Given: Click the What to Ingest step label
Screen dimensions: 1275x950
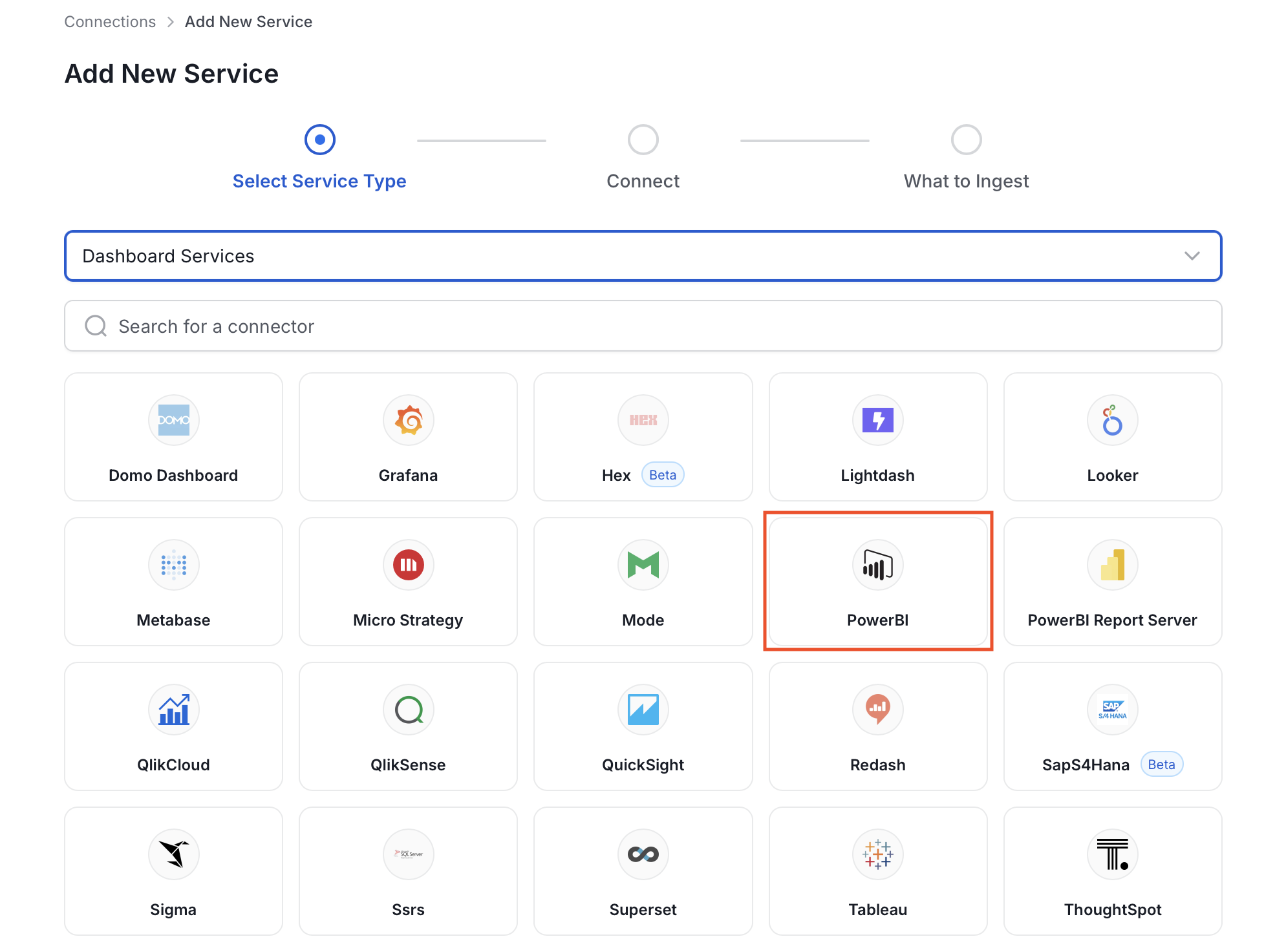Looking at the screenshot, I should (966, 181).
